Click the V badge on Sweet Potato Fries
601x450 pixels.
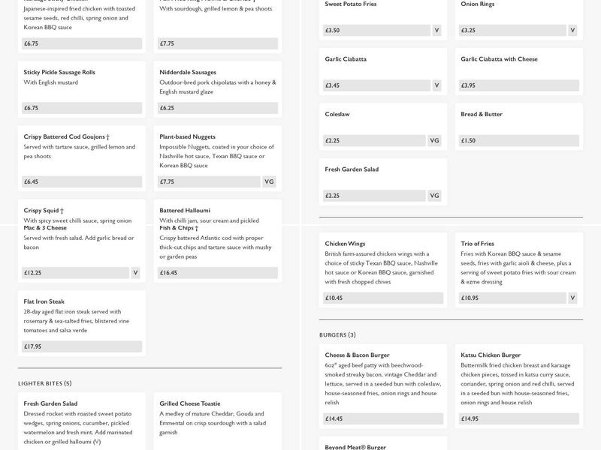[x=436, y=31]
